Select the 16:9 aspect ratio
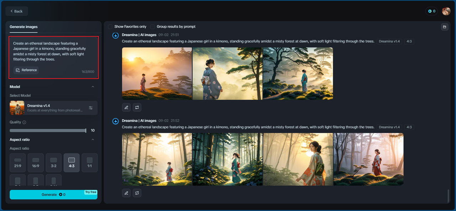Viewport: 456px width, 211px height. point(36,163)
